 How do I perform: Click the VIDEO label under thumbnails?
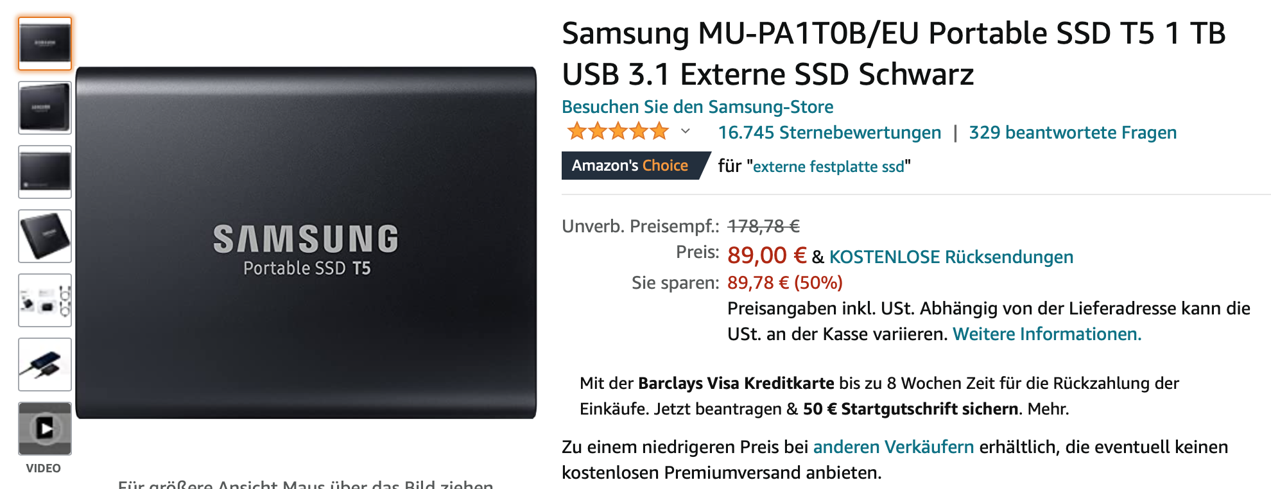point(44,468)
